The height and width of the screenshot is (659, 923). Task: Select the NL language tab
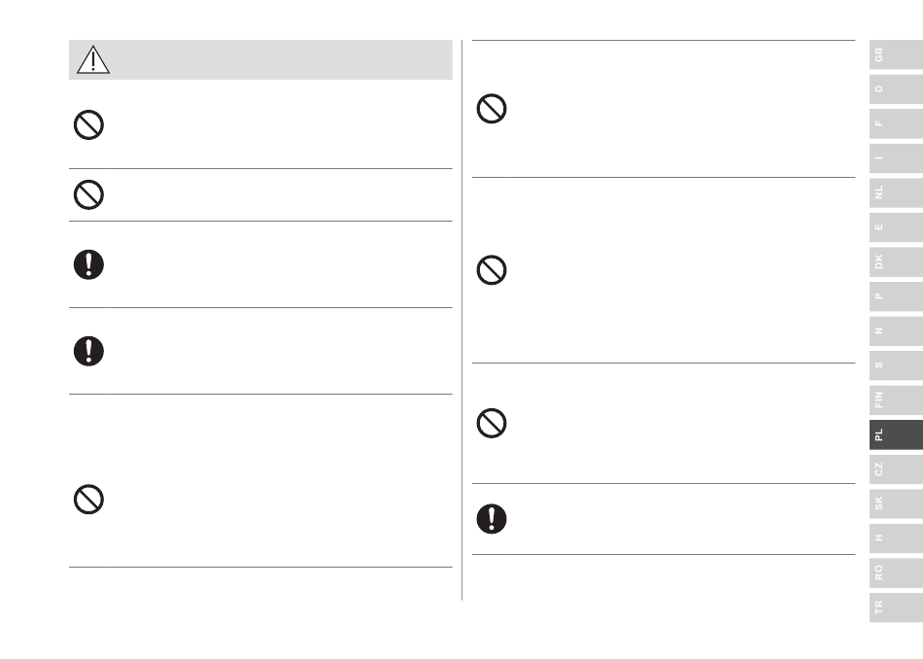[x=896, y=192]
